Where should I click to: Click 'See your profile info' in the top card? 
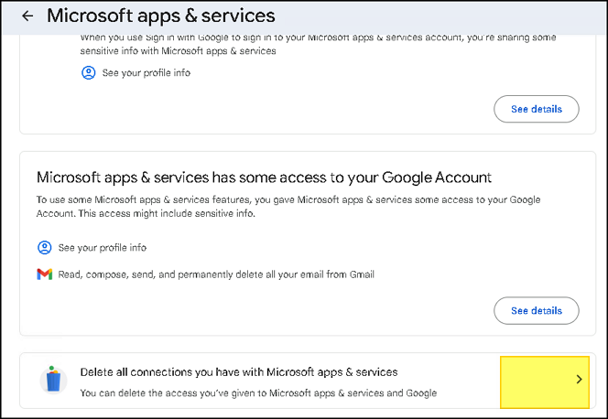(x=147, y=73)
